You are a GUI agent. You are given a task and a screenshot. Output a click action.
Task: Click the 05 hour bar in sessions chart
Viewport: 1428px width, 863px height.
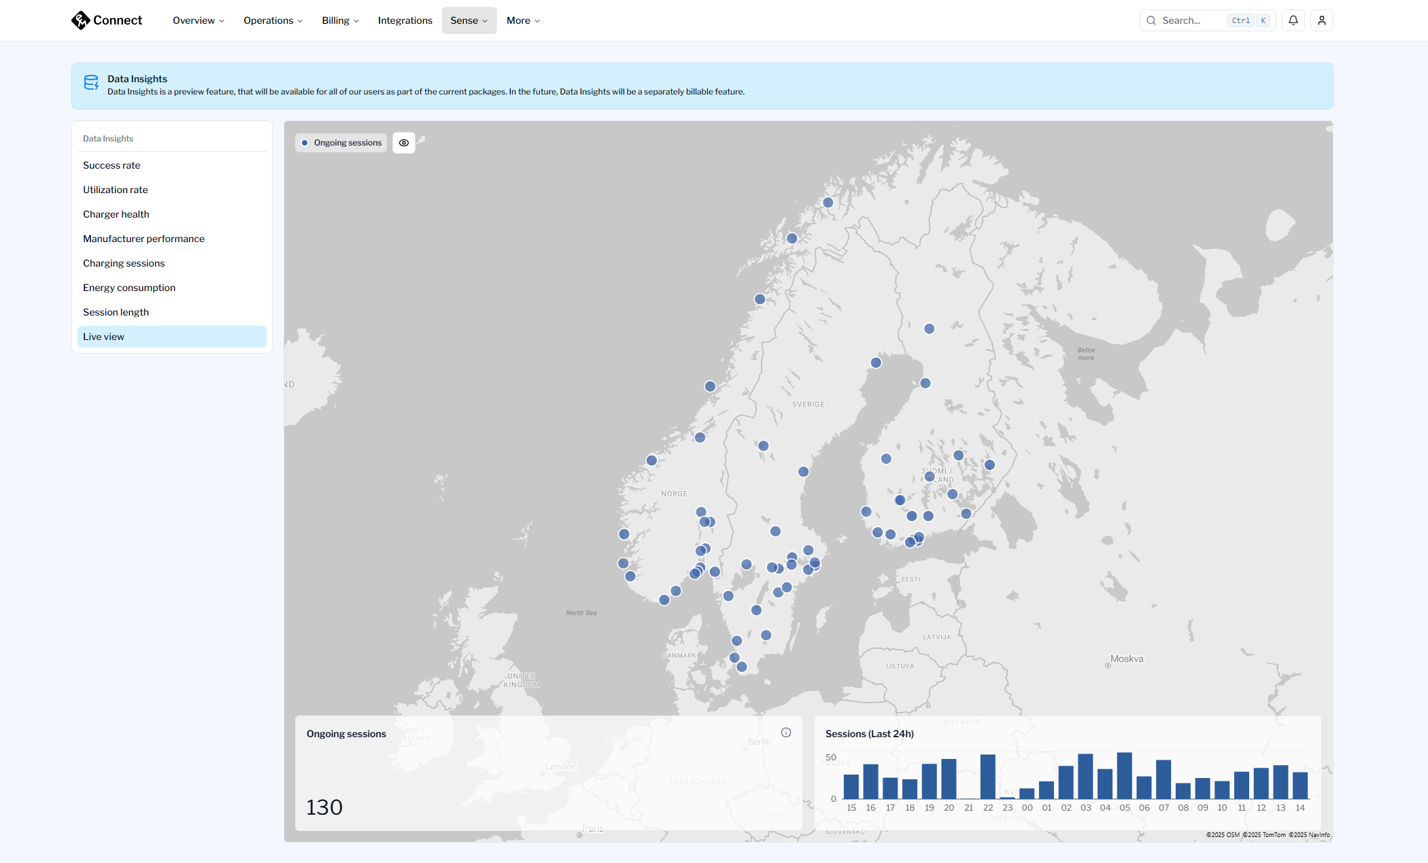[1124, 776]
